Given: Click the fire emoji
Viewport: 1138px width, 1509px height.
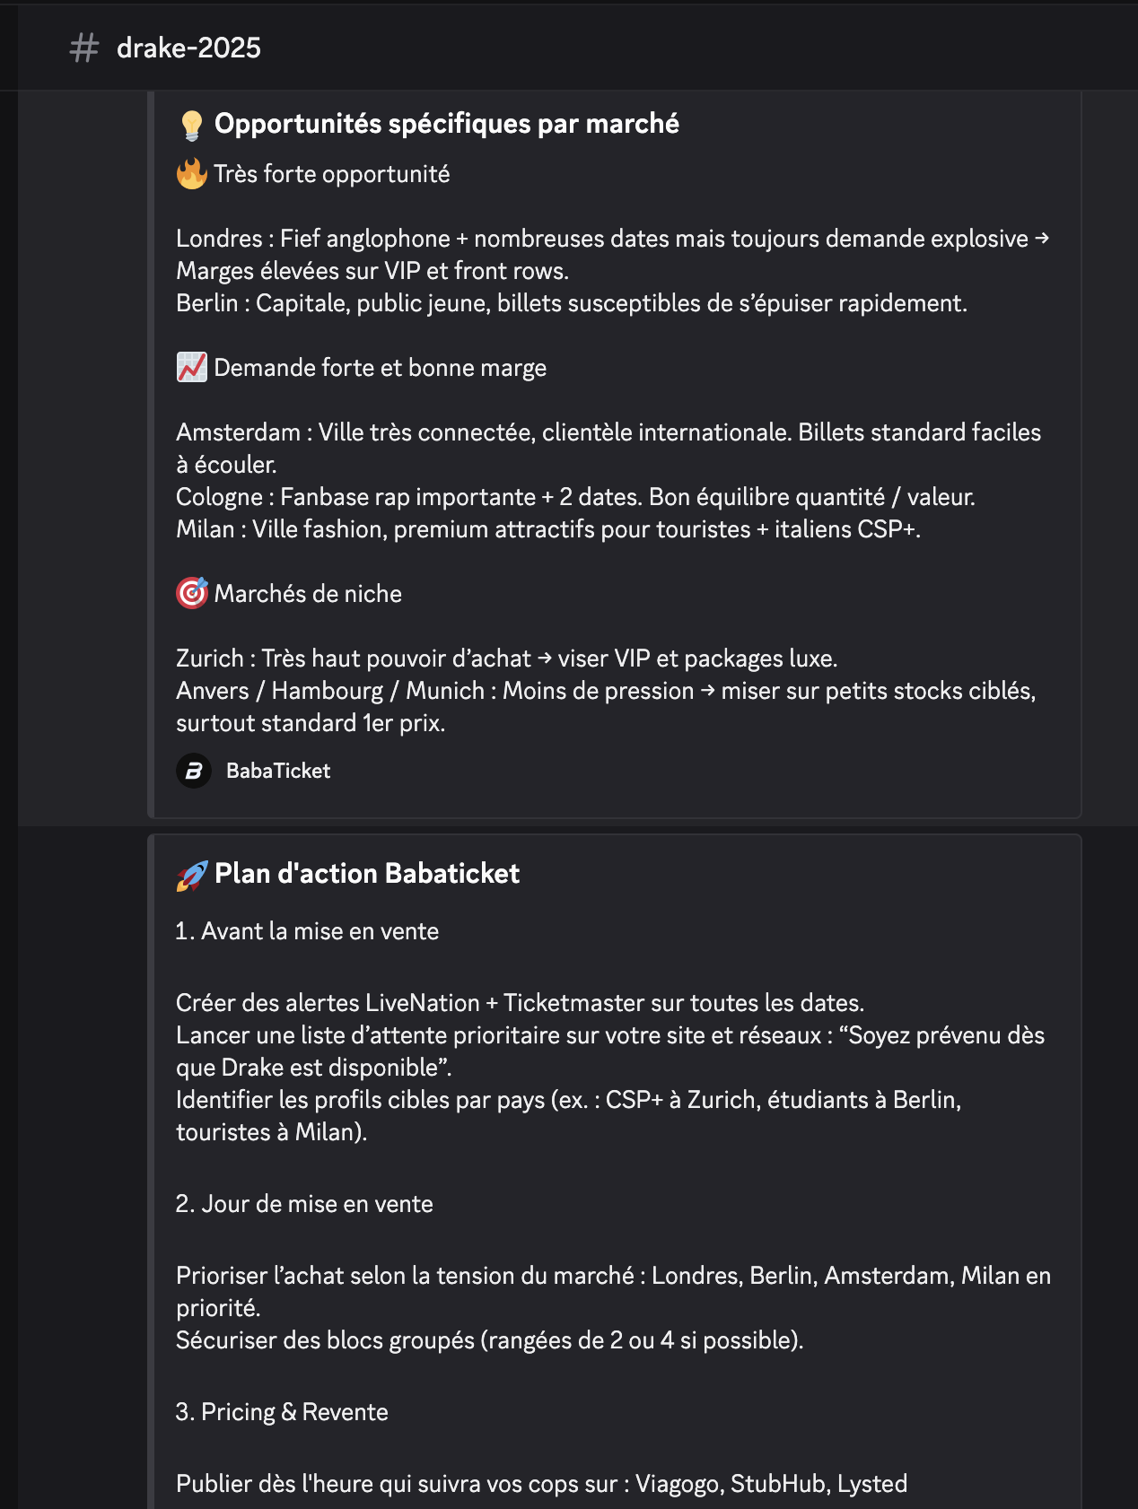Looking at the screenshot, I should (x=191, y=174).
